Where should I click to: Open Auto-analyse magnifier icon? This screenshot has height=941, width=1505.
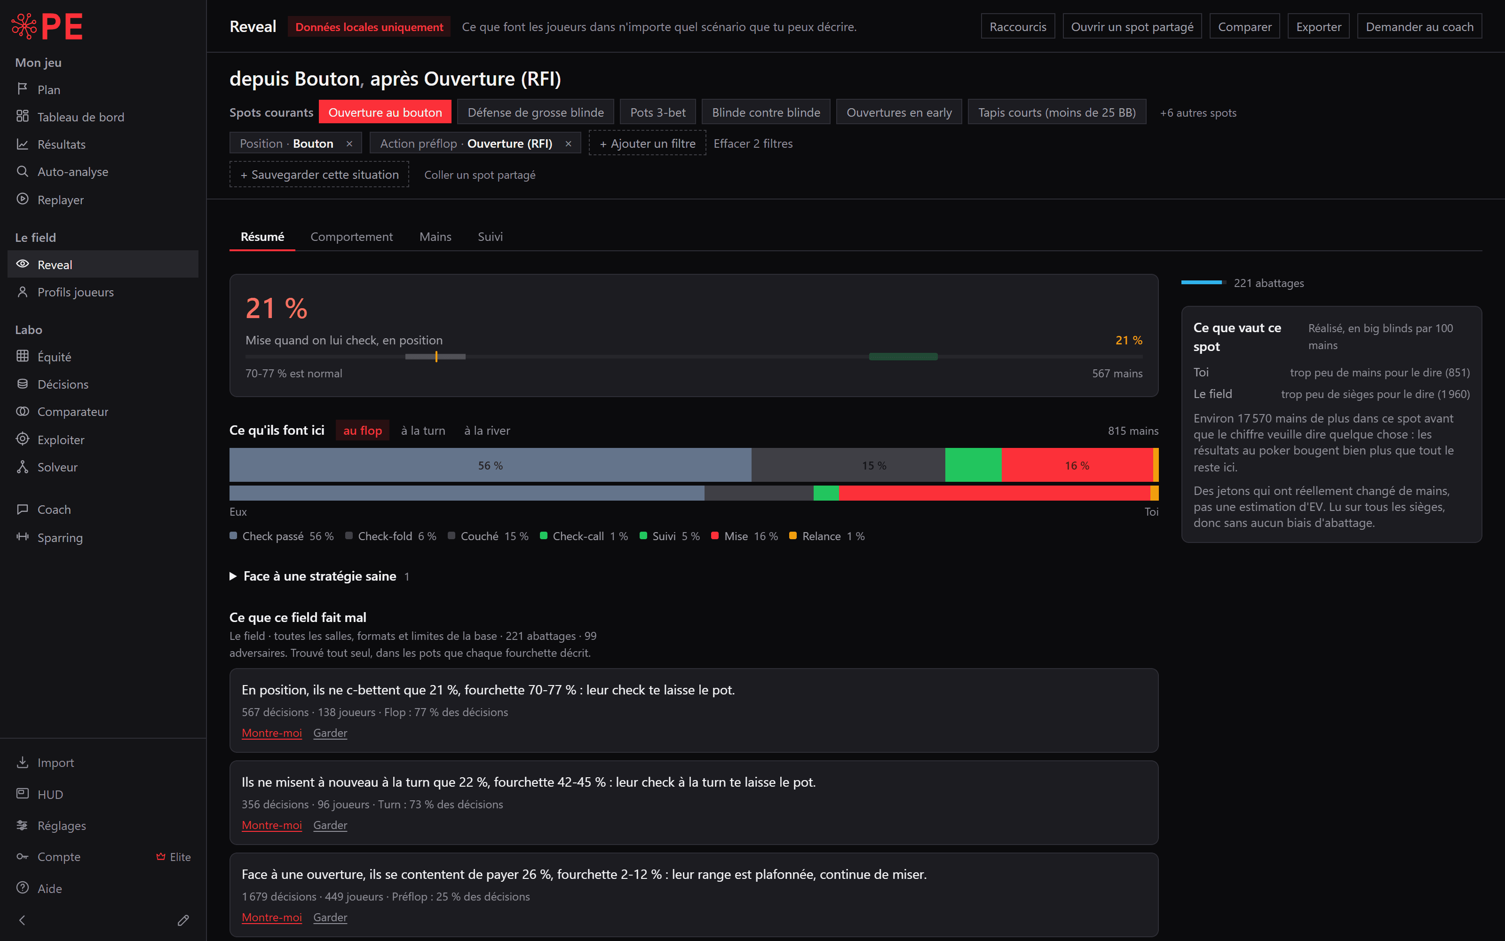coord(23,171)
